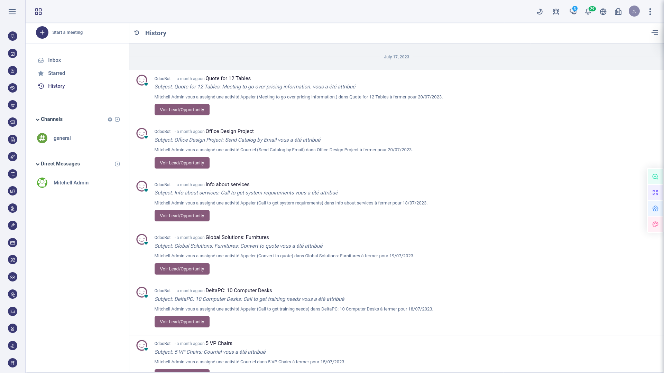Viewport: 664px width, 373px height.
Task: Open the Employees people sidebar icon
Action: click(x=12, y=277)
